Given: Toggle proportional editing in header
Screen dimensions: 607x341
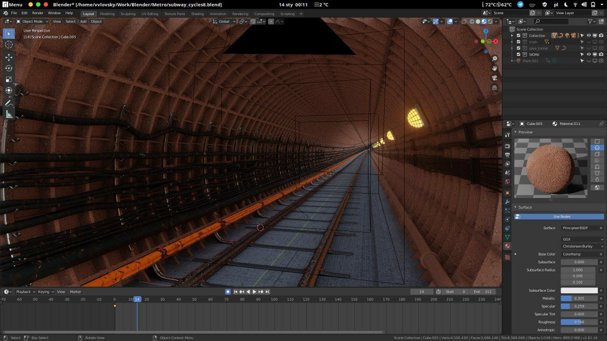Looking at the screenshot, I should pyautogui.click(x=271, y=21).
